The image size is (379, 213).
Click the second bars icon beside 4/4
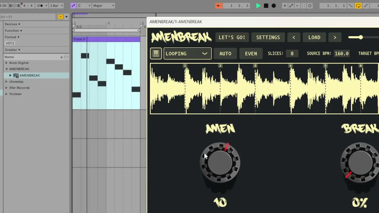[17, 6]
